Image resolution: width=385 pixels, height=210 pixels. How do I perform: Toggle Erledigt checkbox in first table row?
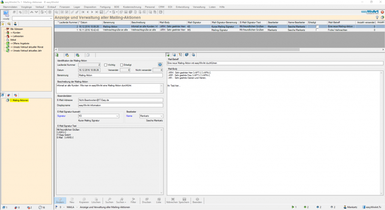tap(317, 27)
